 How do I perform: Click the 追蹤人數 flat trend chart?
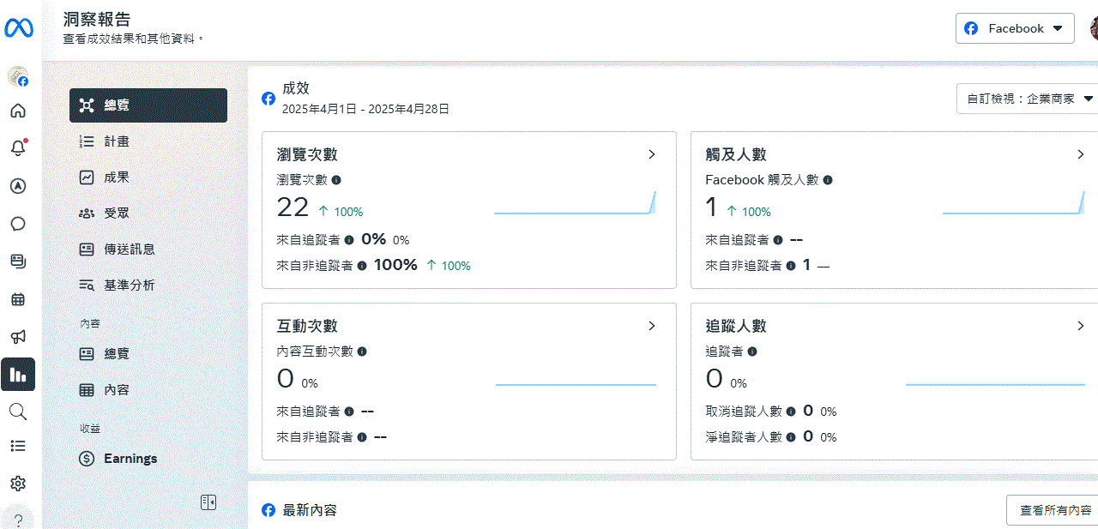pos(995,385)
